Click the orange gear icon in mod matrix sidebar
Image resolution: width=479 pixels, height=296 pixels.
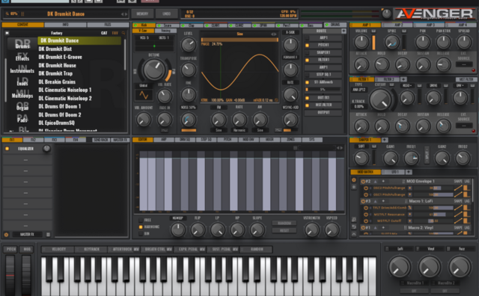tap(354, 180)
